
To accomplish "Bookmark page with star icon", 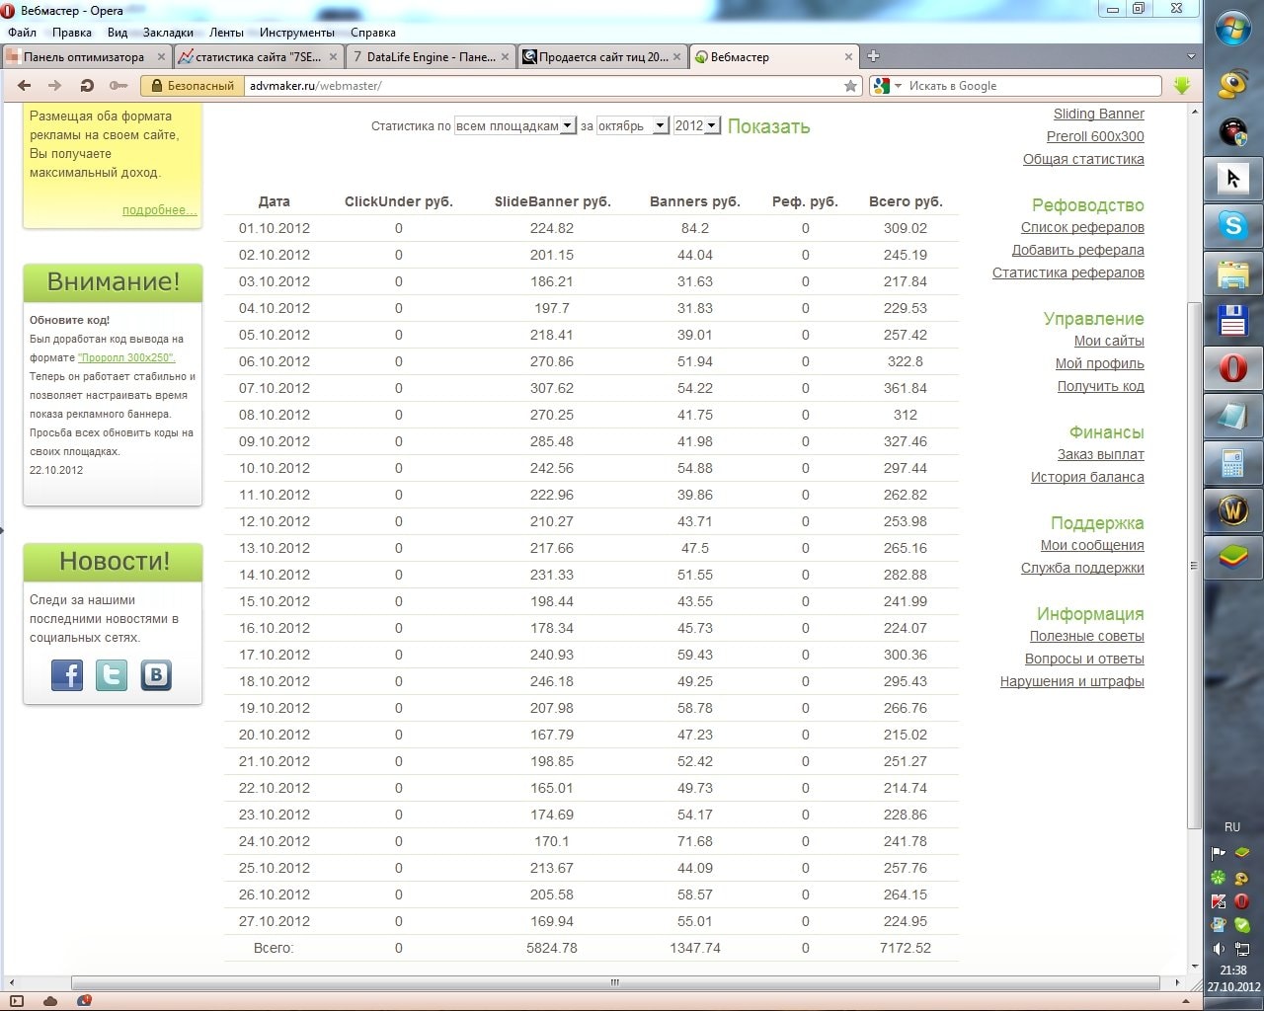I will tap(850, 86).
